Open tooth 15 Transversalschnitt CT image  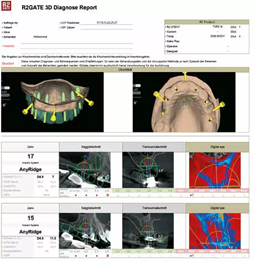148,231
